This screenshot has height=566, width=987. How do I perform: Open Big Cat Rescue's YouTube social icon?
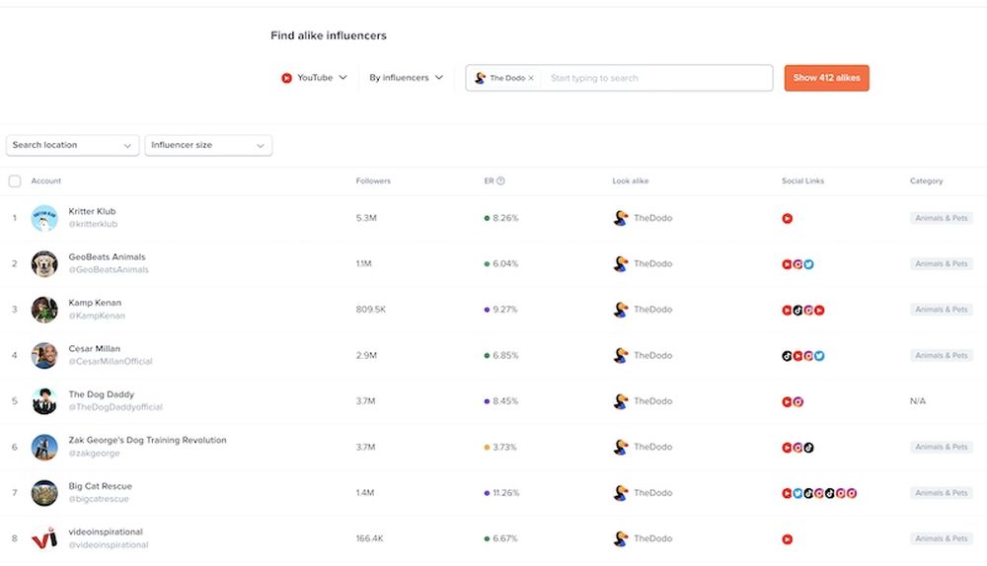[x=787, y=494]
